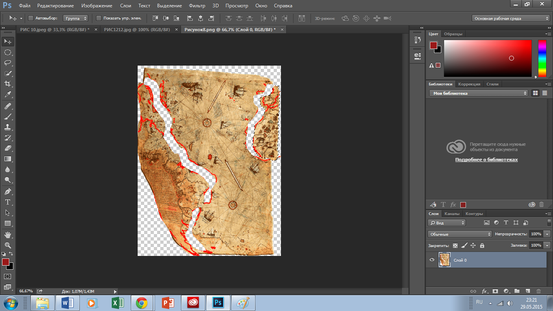Click Подробнее о библиотеках link
553x311 pixels.
(x=486, y=160)
